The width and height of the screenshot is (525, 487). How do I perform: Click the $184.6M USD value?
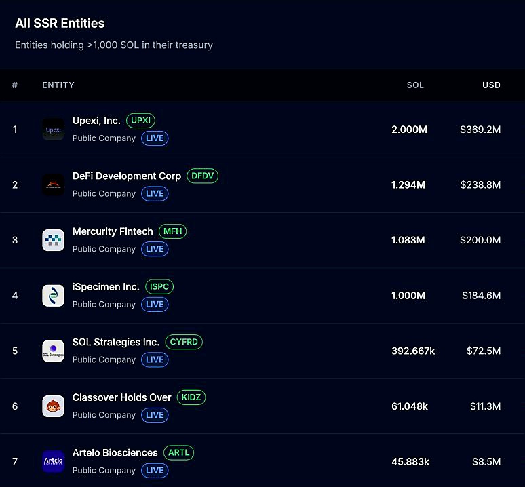pyautogui.click(x=482, y=296)
